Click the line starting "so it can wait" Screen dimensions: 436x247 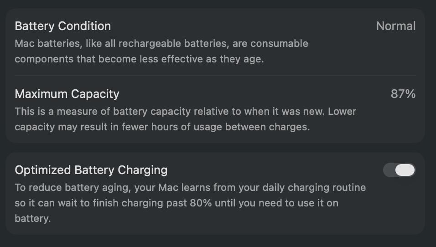pyautogui.click(x=176, y=203)
